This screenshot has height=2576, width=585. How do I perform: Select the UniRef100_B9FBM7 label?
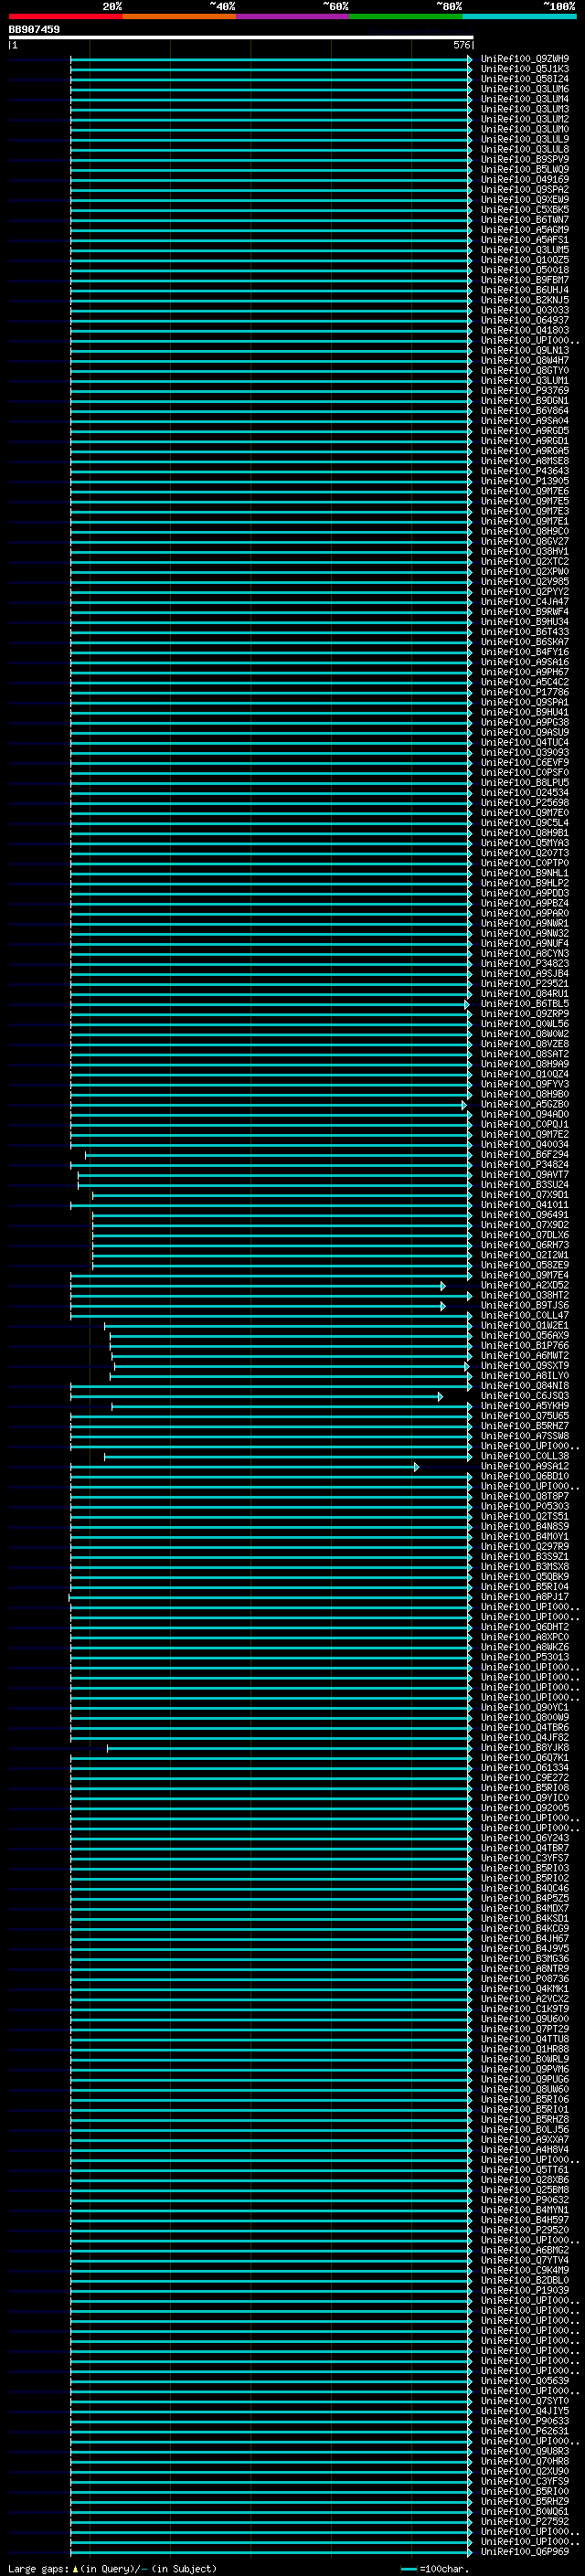click(x=525, y=280)
